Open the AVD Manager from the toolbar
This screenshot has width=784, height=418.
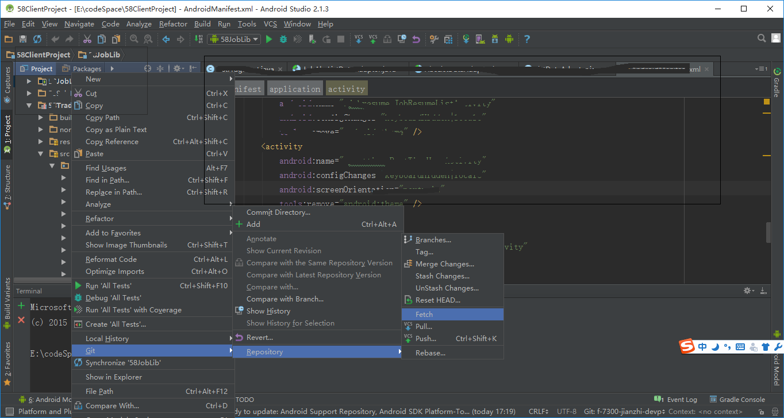click(x=480, y=39)
